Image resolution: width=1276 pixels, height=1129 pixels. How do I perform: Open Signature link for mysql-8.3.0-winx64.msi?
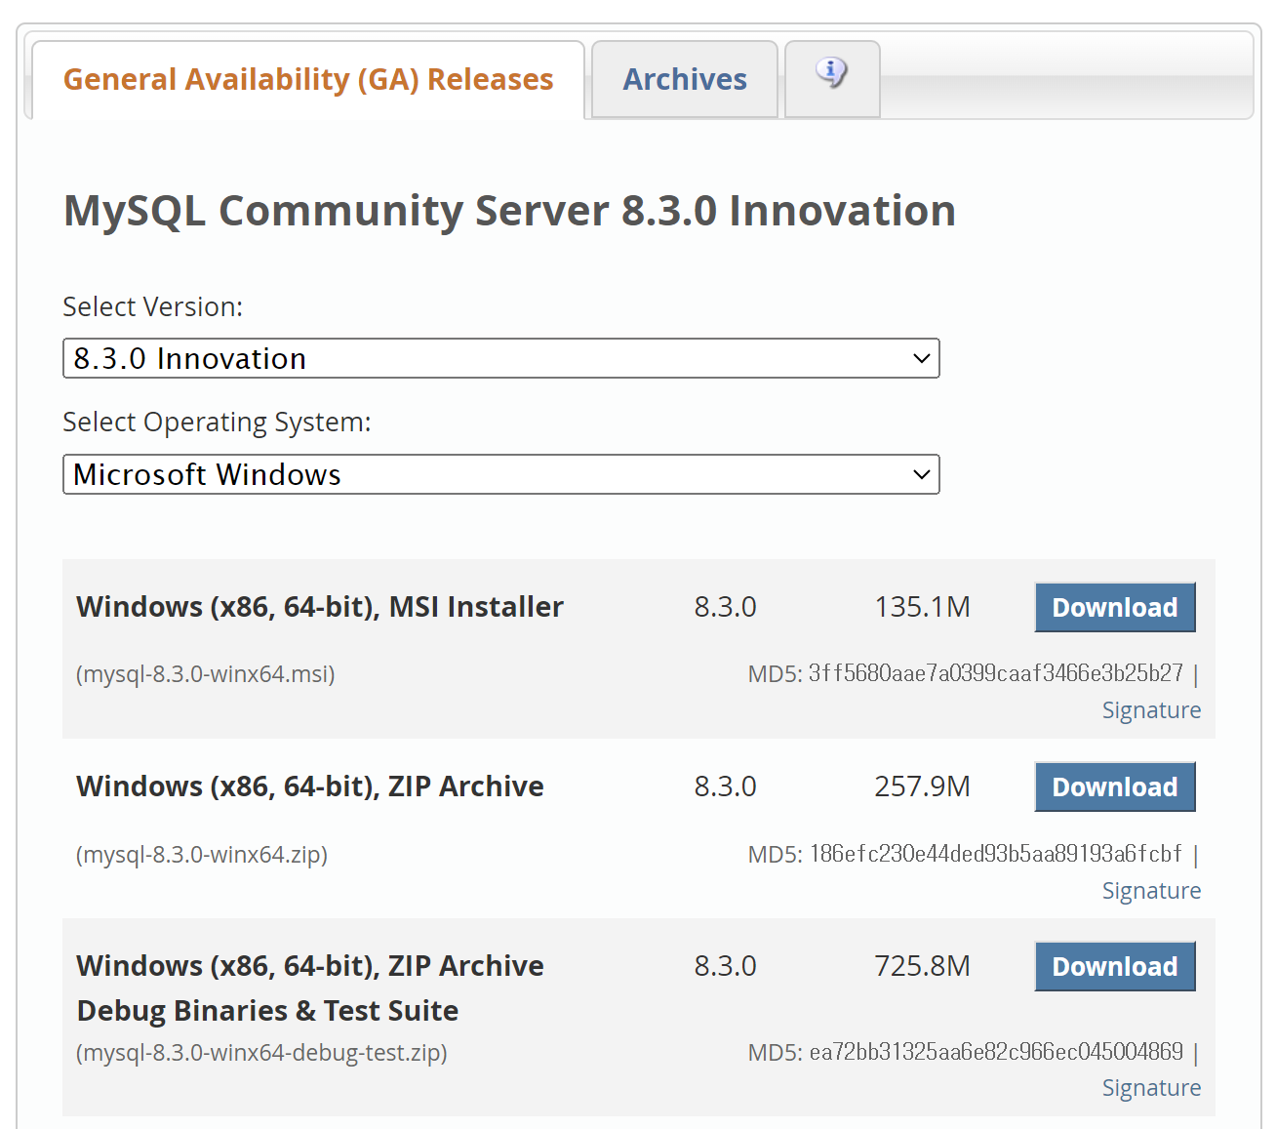(x=1151, y=710)
